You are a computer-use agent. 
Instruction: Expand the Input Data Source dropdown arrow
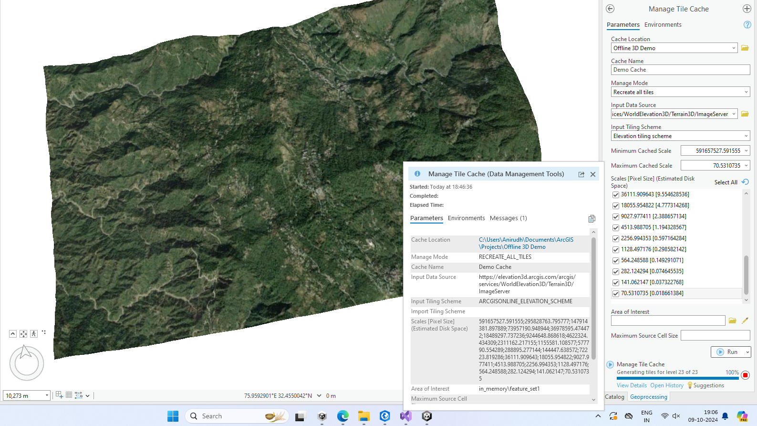pyautogui.click(x=734, y=114)
